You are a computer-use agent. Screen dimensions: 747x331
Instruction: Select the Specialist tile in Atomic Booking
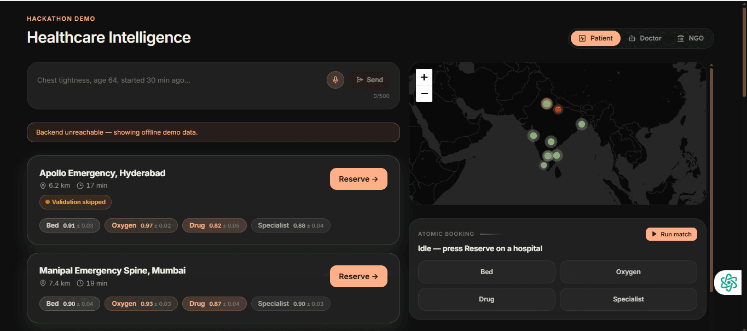coord(628,299)
